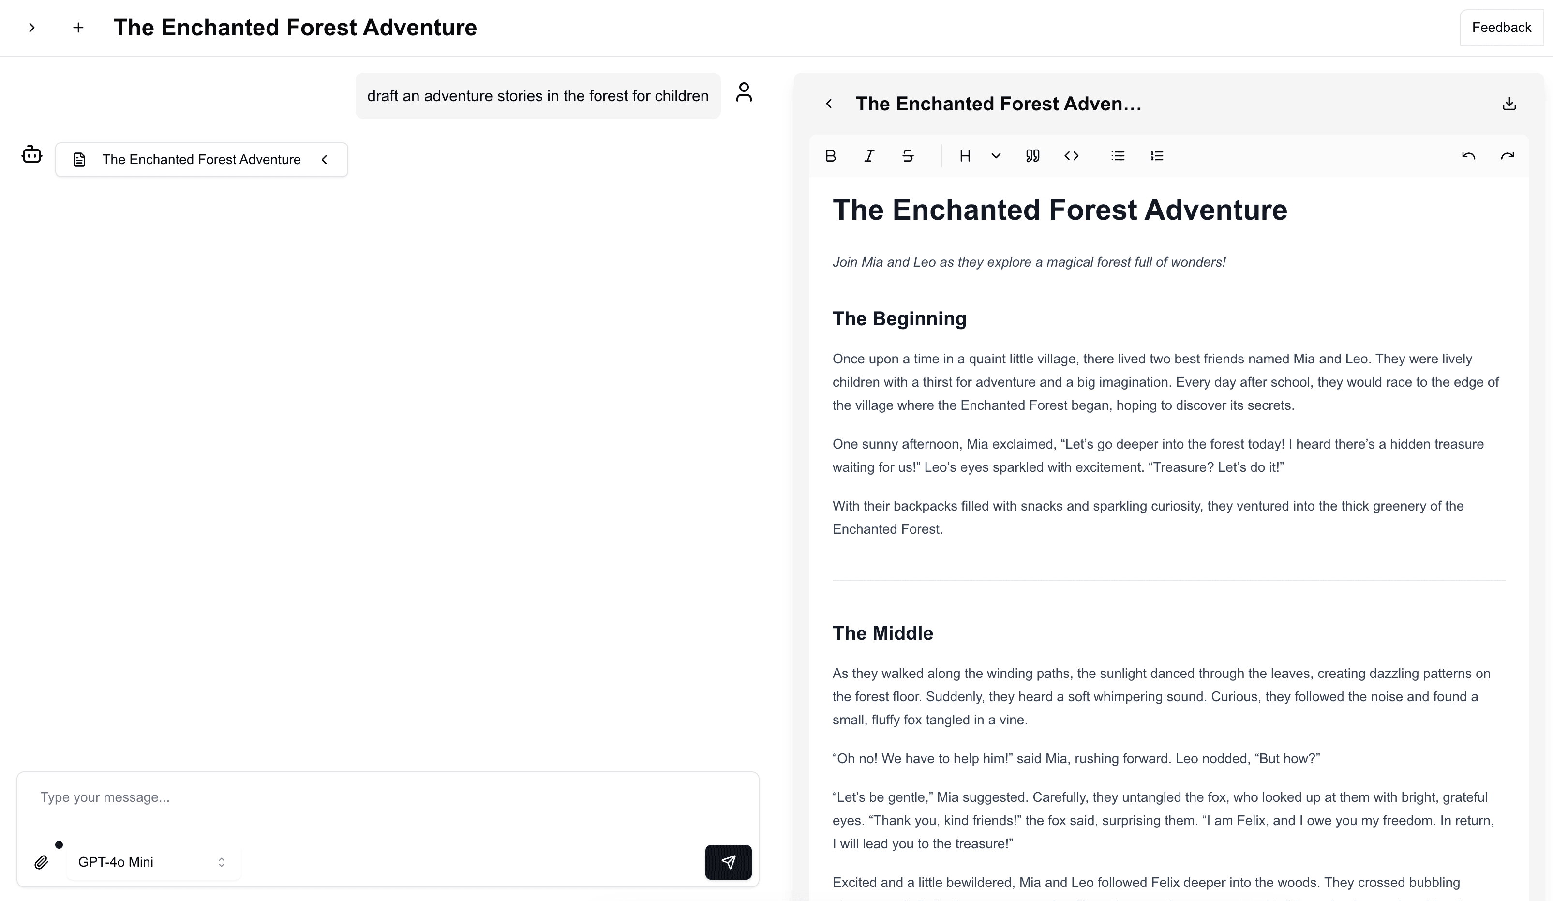This screenshot has width=1553, height=901.
Task: Close the document panel with back arrow
Action: point(829,104)
